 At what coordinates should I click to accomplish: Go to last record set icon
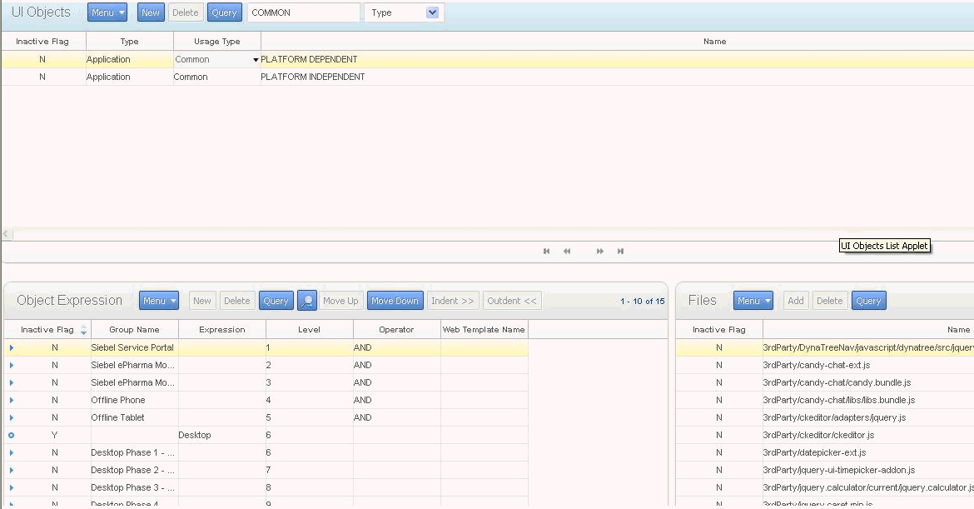pyautogui.click(x=620, y=251)
